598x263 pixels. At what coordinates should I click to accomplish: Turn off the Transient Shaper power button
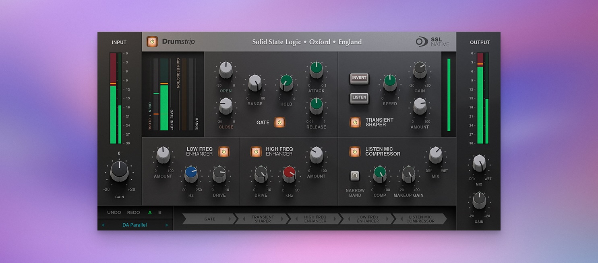click(355, 122)
